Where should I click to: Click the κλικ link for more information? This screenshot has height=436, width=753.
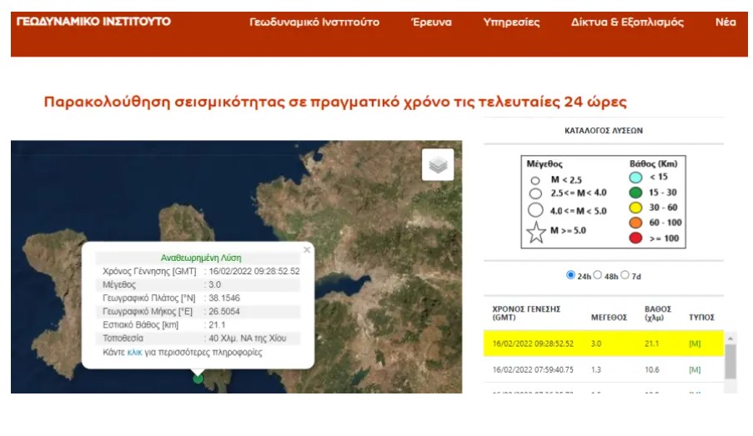pyautogui.click(x=134, y=352)
